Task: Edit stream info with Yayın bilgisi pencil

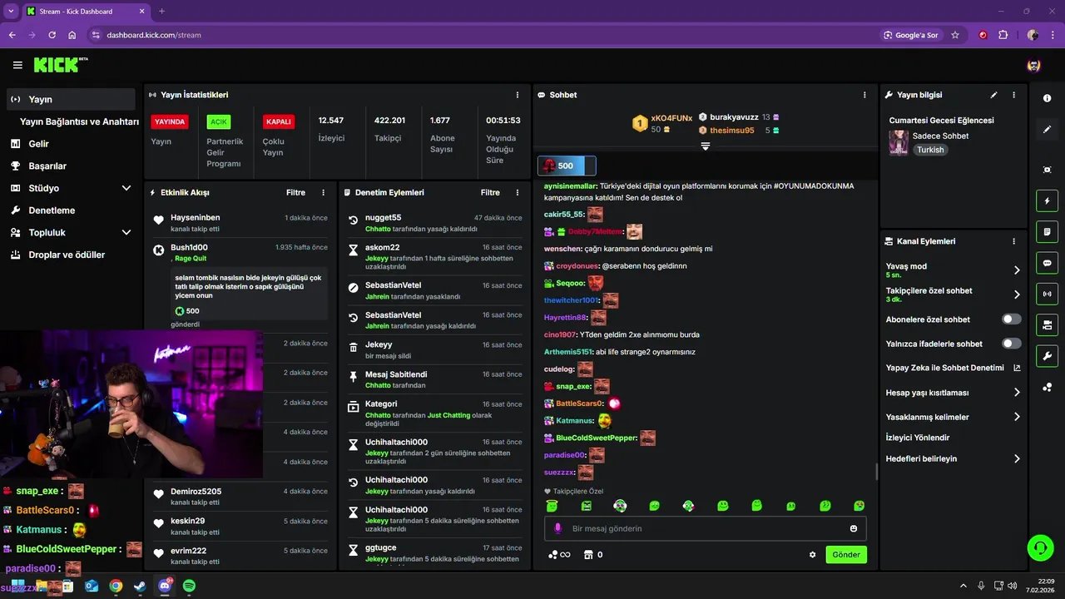Action: (x=993, y=95)
